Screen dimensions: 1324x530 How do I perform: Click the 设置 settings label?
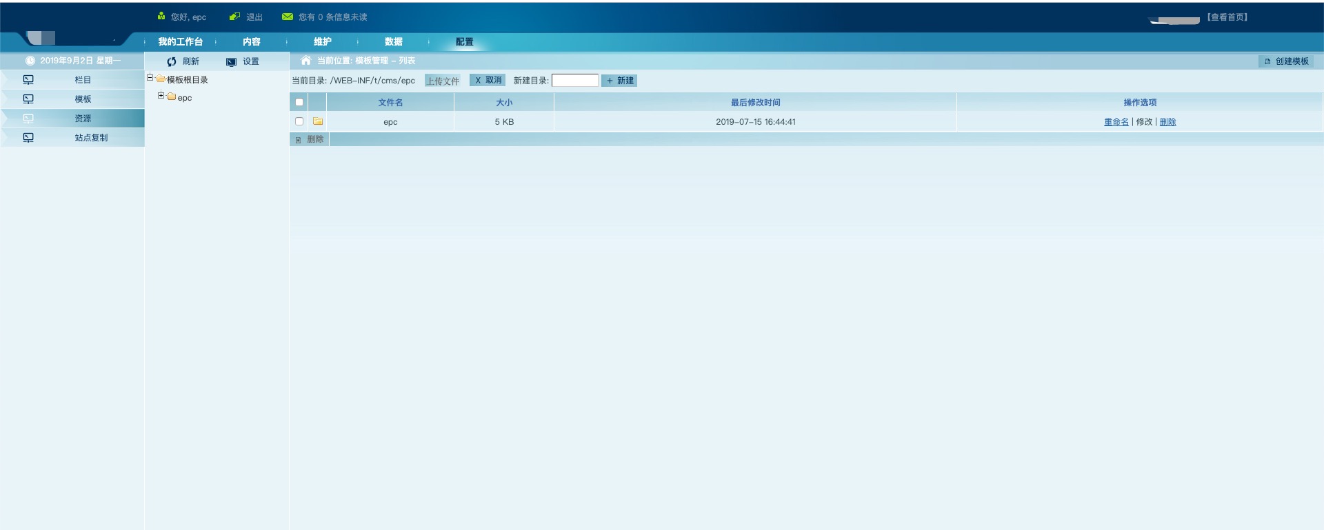pos(251,61)
